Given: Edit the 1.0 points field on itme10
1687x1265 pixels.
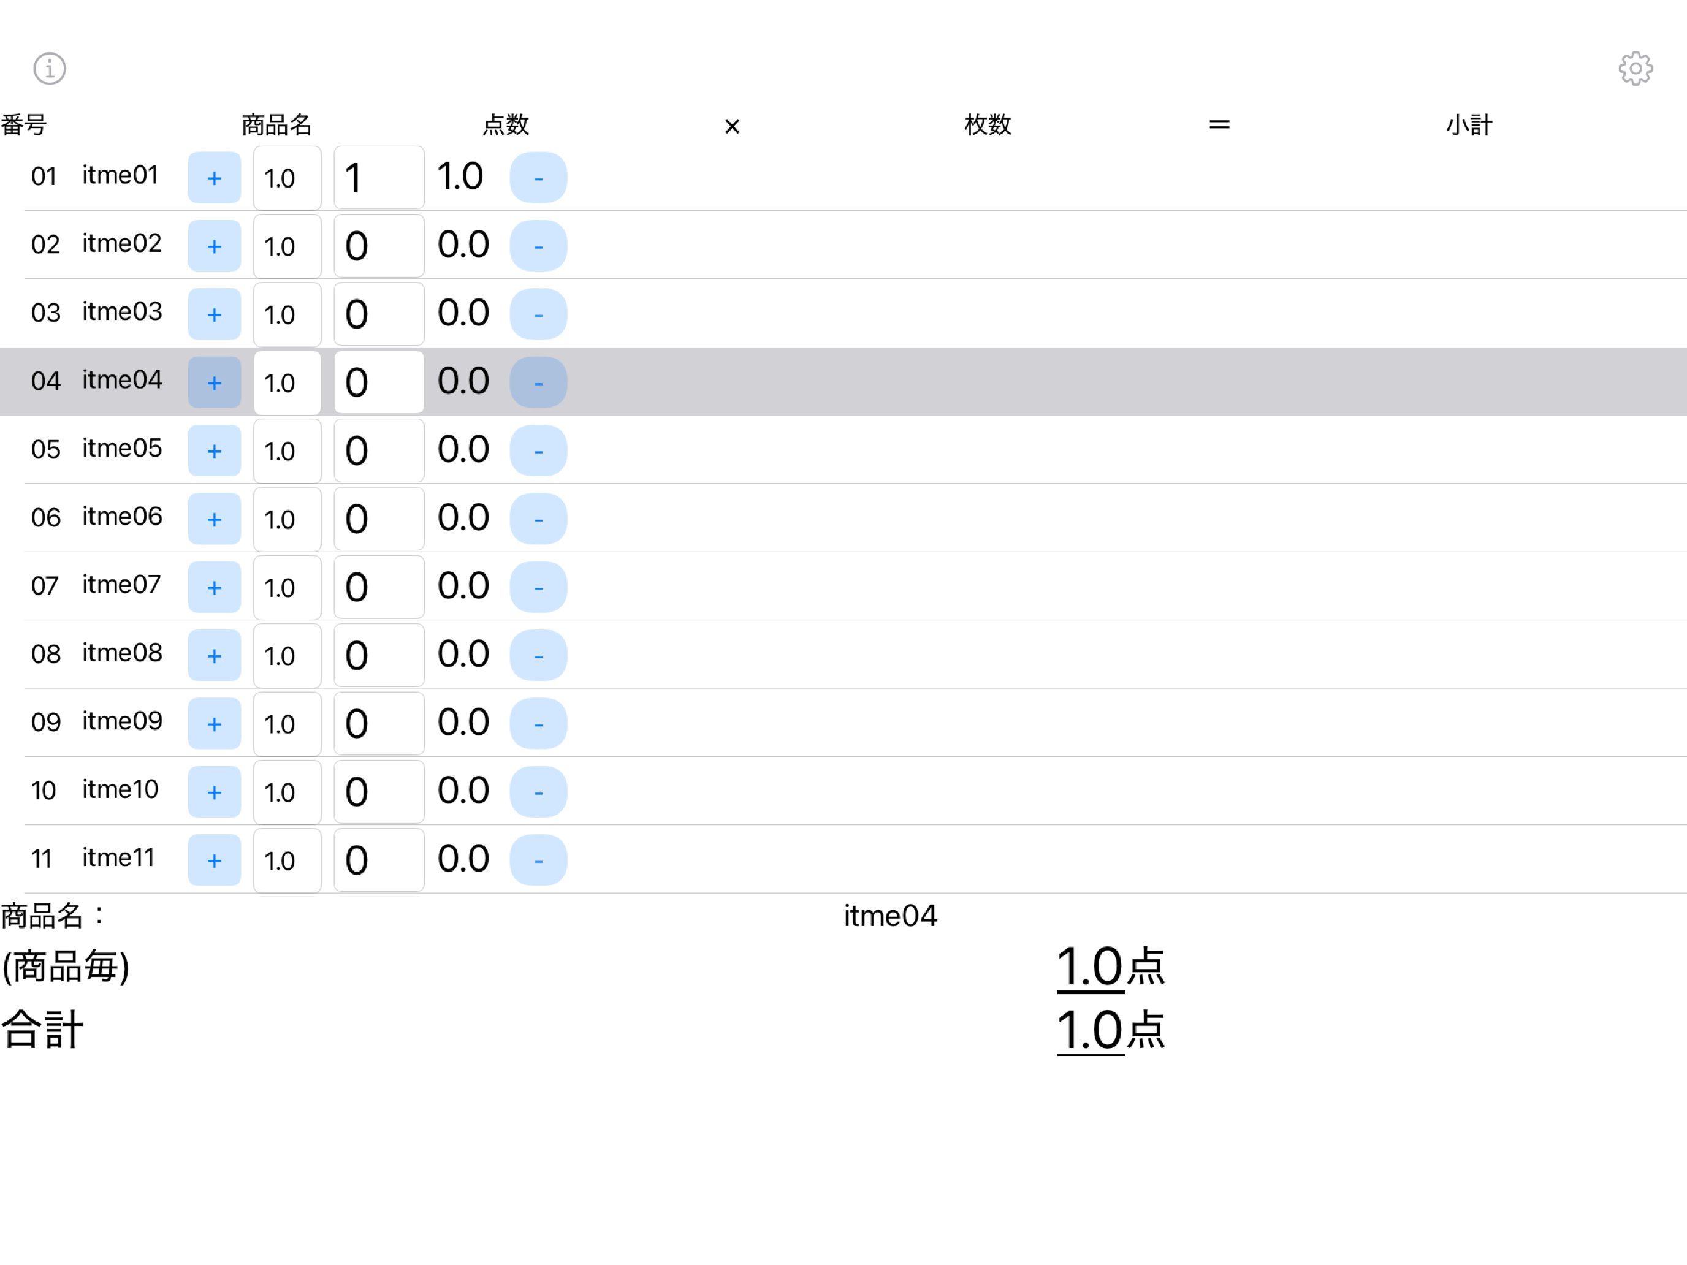Looking at the screenshot, I should click(287, 791).
